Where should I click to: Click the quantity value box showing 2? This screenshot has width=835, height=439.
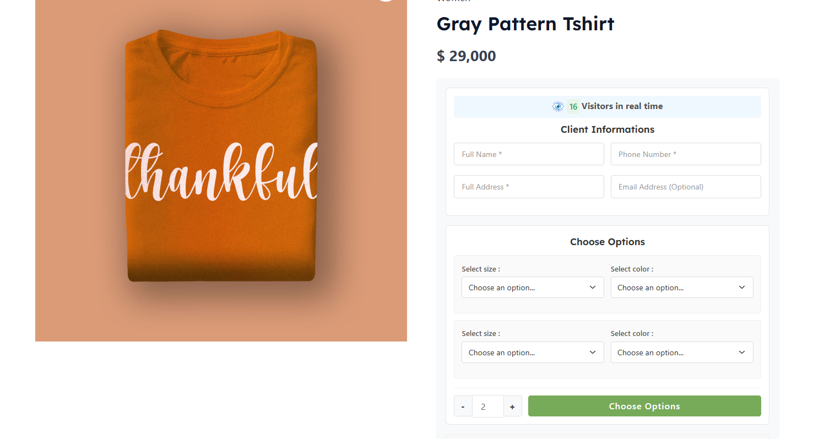[x=487, y=406]
